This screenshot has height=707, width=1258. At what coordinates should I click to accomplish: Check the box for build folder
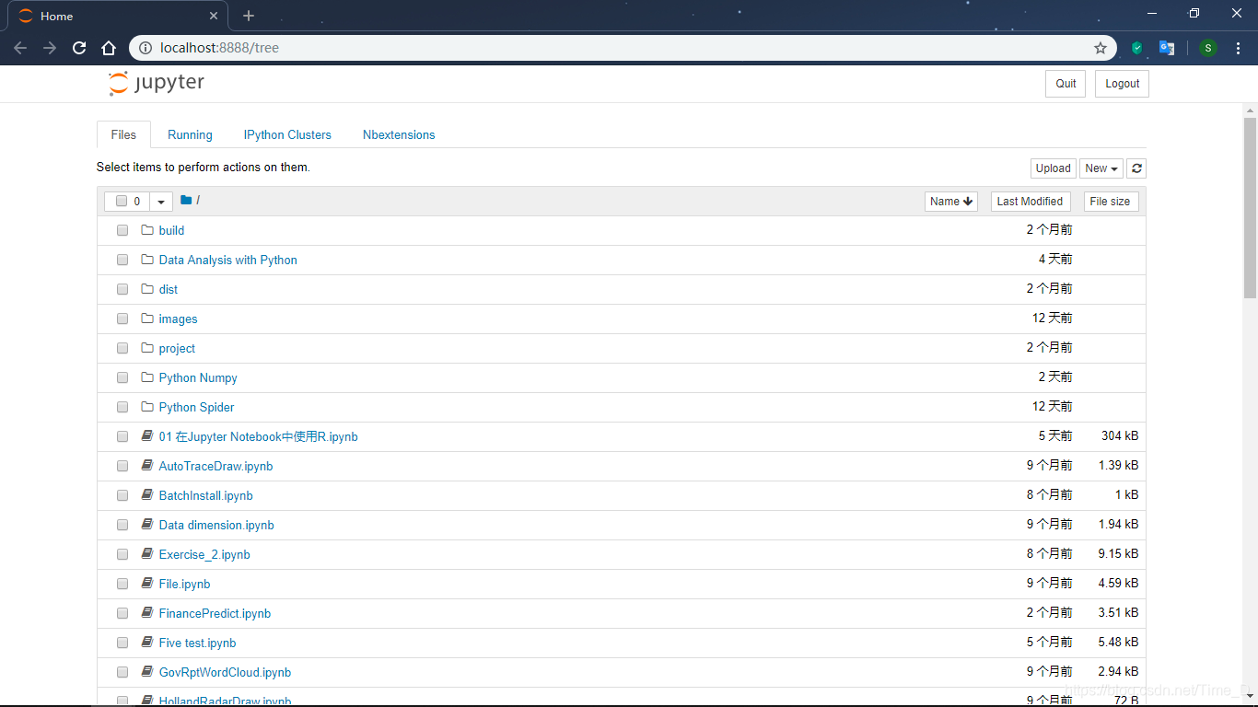122,230
